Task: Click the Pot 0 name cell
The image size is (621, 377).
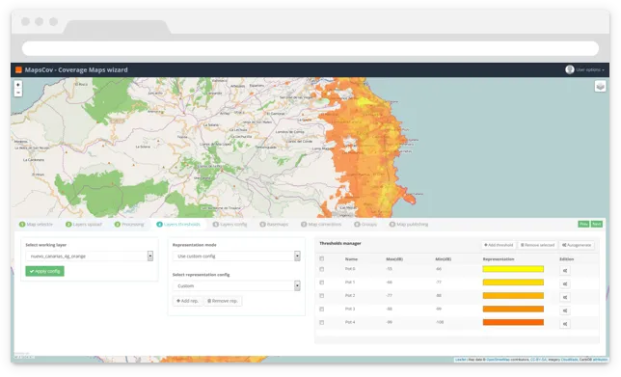Action: point(350,269)
